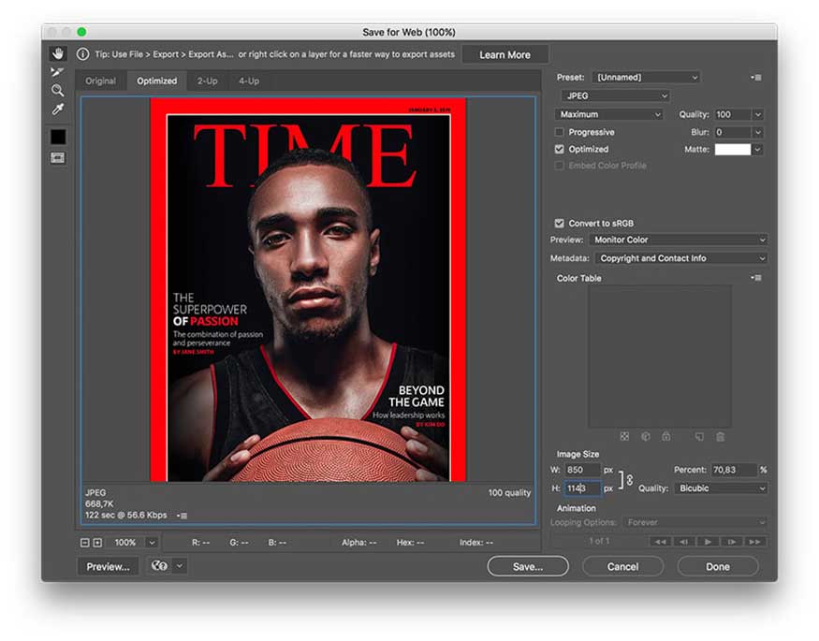Toggle slices visibility icon
Viewport: 819px width, 641px height.
pyautogui.click(x=58, y=157)
